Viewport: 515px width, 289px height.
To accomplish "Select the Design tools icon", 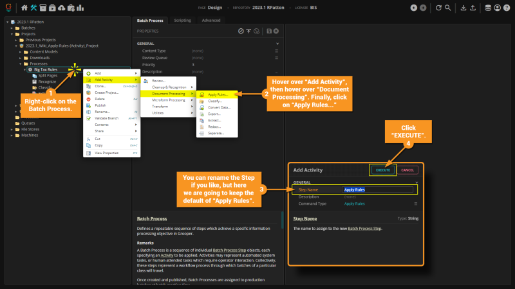I will click(x=33, y=8).
